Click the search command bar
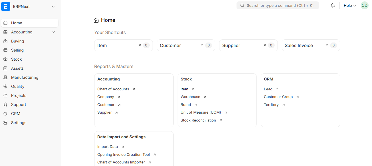 (x=278, y=5)
